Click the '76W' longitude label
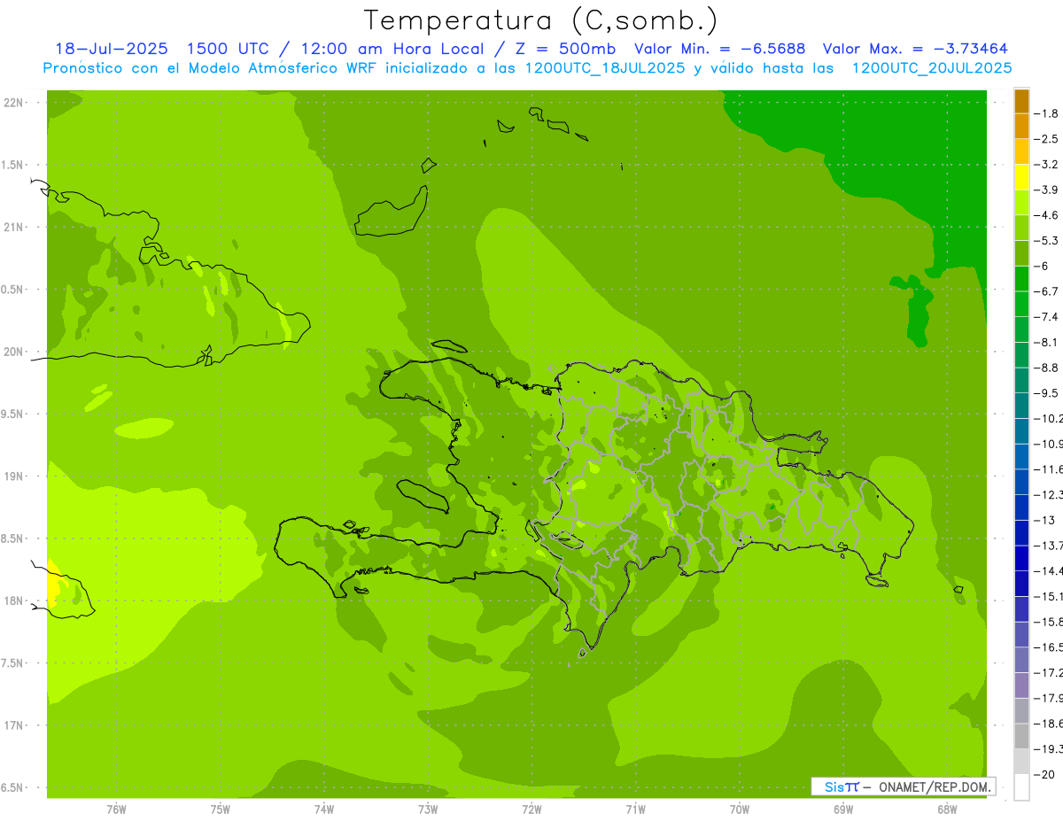This screenshot has width=1063, height=821. coord(116,809)
